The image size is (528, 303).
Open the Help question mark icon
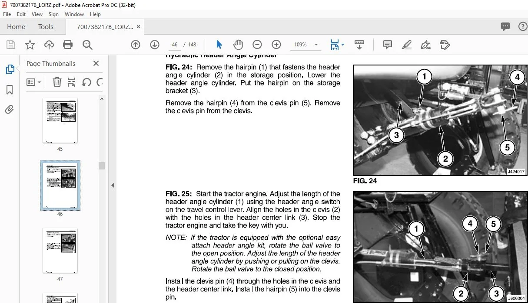coord(523,26)
